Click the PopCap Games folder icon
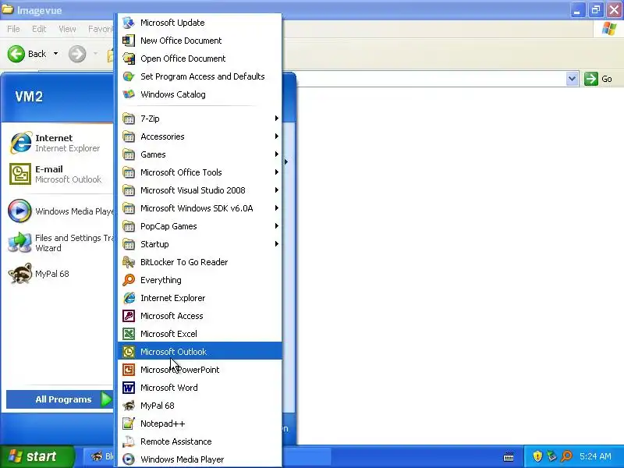Screen dimensions: 624x468 (x=128, y=226)
